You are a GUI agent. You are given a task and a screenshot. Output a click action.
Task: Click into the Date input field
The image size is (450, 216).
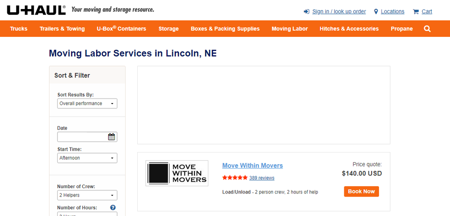coord(82,137)
